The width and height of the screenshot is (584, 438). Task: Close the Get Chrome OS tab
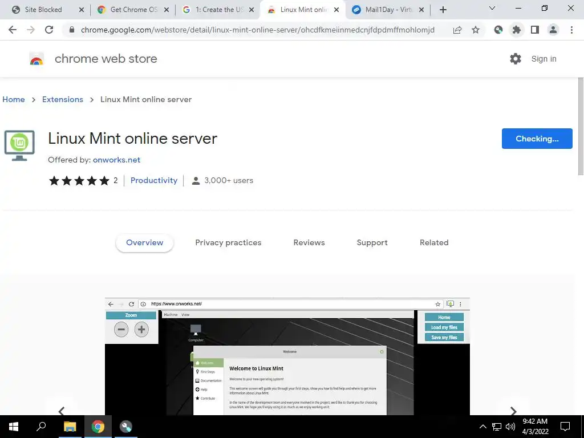tap(167, 10)
